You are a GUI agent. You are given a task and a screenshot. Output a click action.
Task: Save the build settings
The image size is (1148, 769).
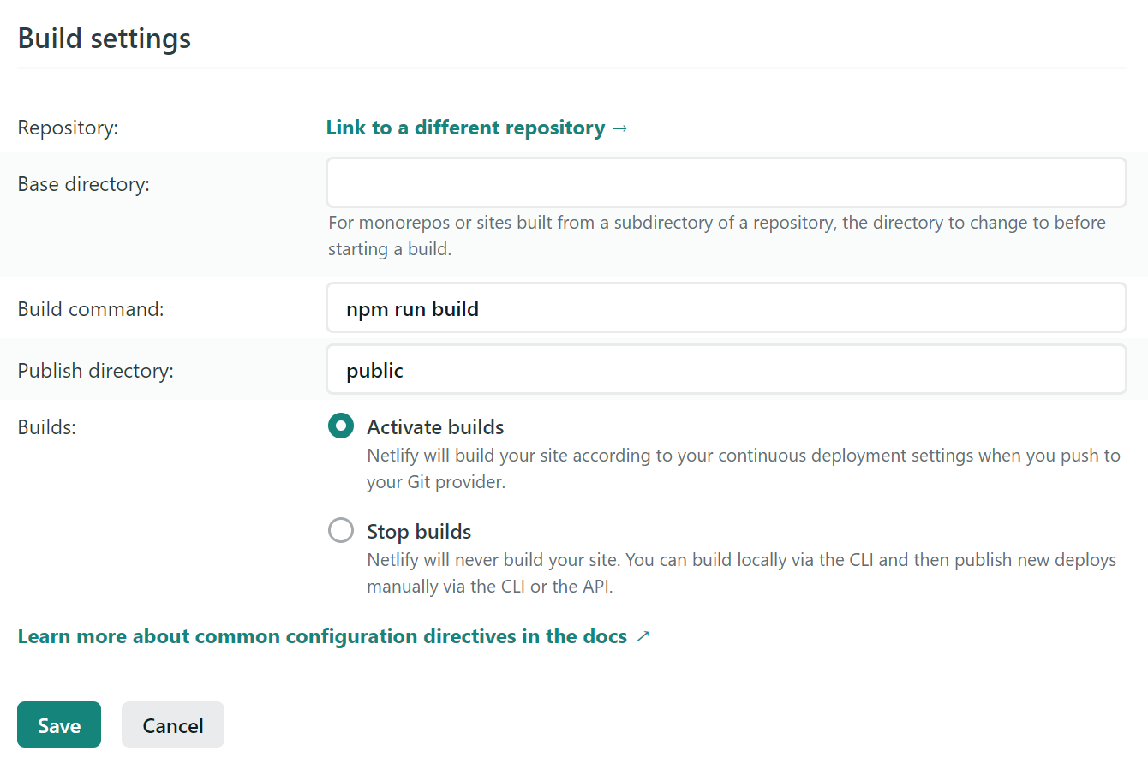pos(59,724)
